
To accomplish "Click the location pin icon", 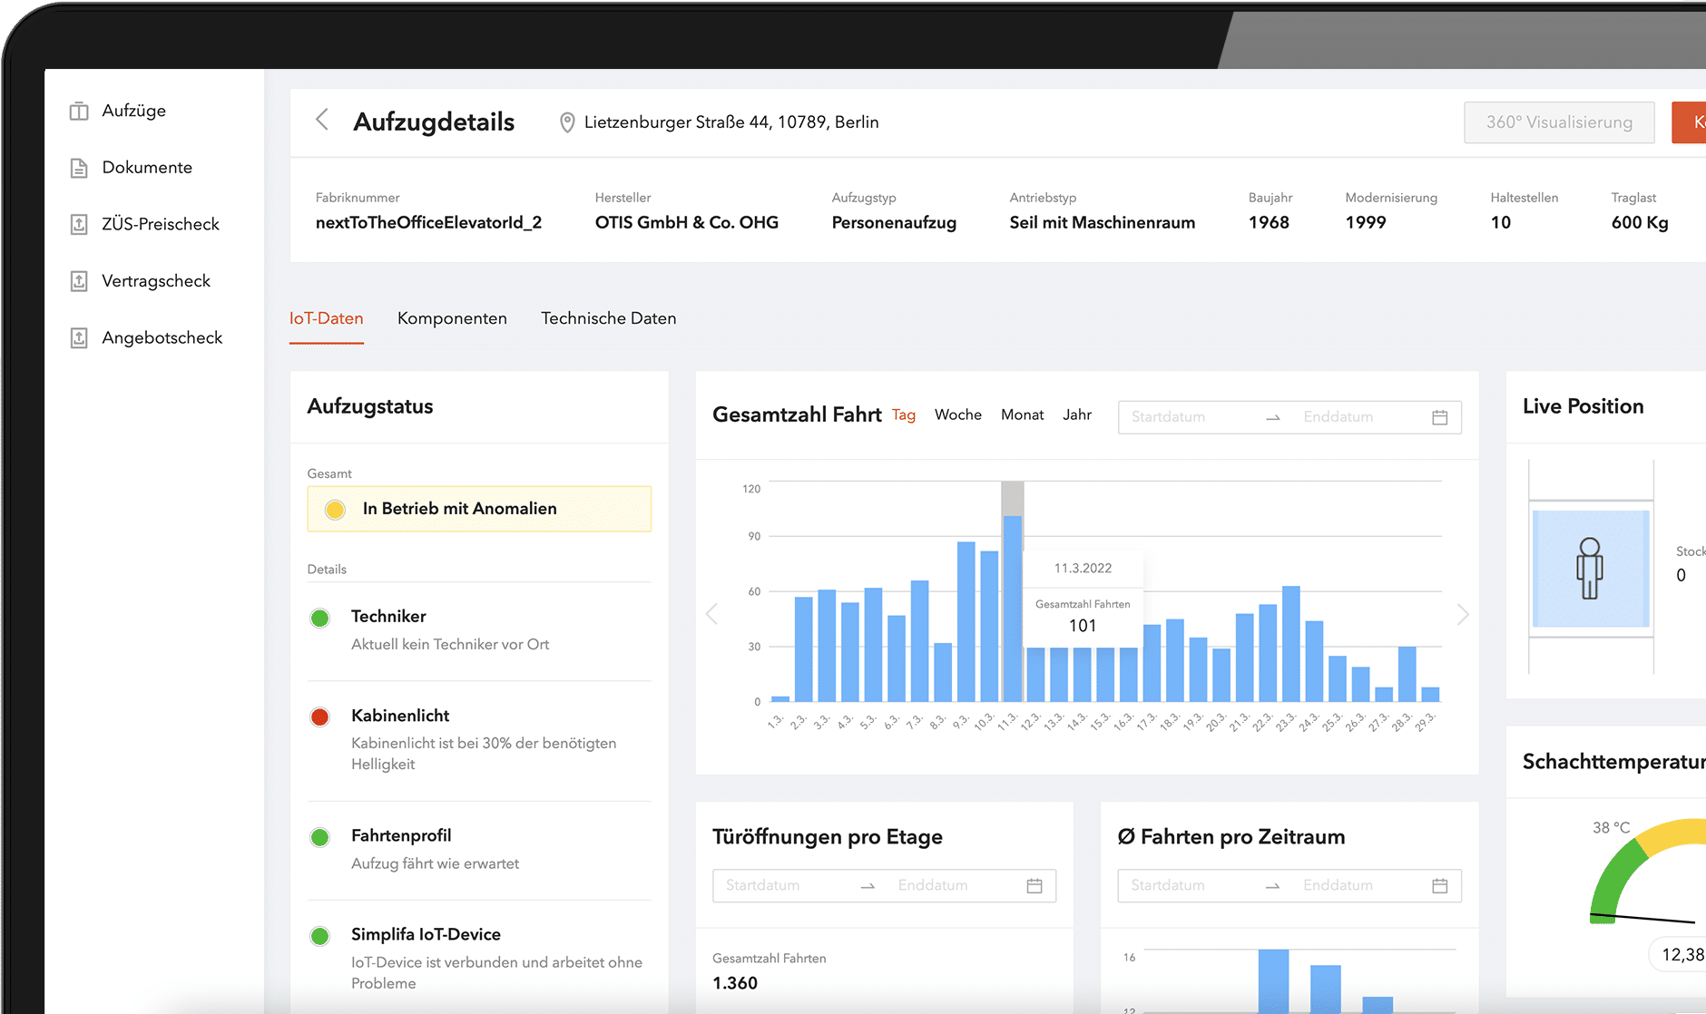I will 567,122.
